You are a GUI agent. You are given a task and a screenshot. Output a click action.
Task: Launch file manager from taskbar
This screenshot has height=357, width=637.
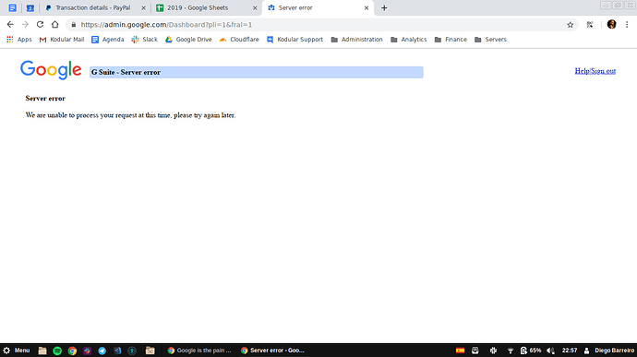click(x=42, y=351)
